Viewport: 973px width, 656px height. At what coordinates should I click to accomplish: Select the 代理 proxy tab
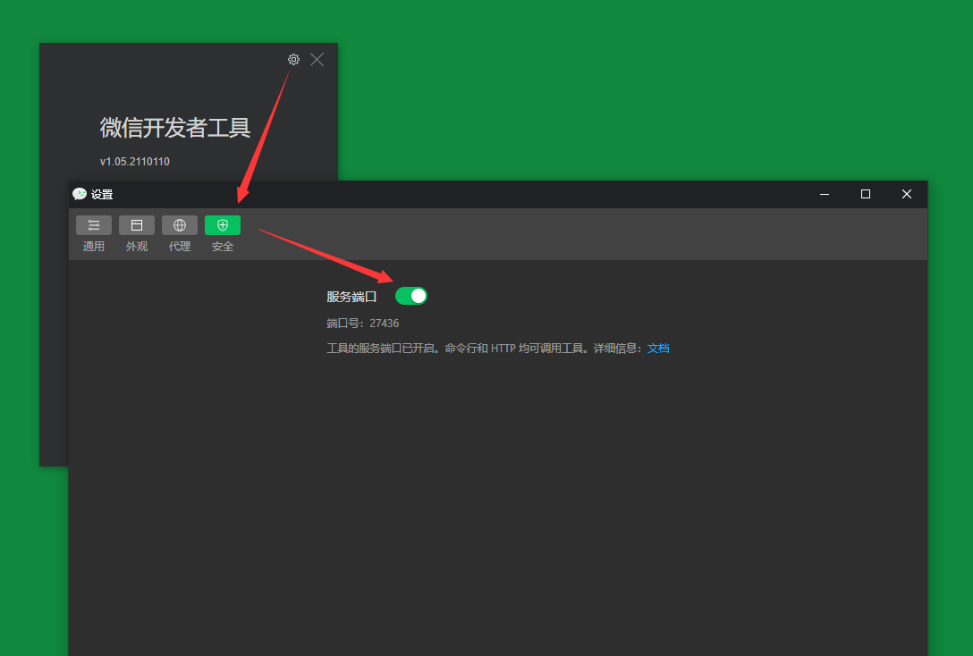point(180,234)
